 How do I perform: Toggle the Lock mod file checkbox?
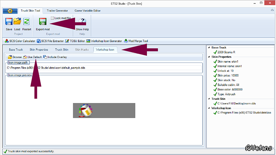point(52,18)
